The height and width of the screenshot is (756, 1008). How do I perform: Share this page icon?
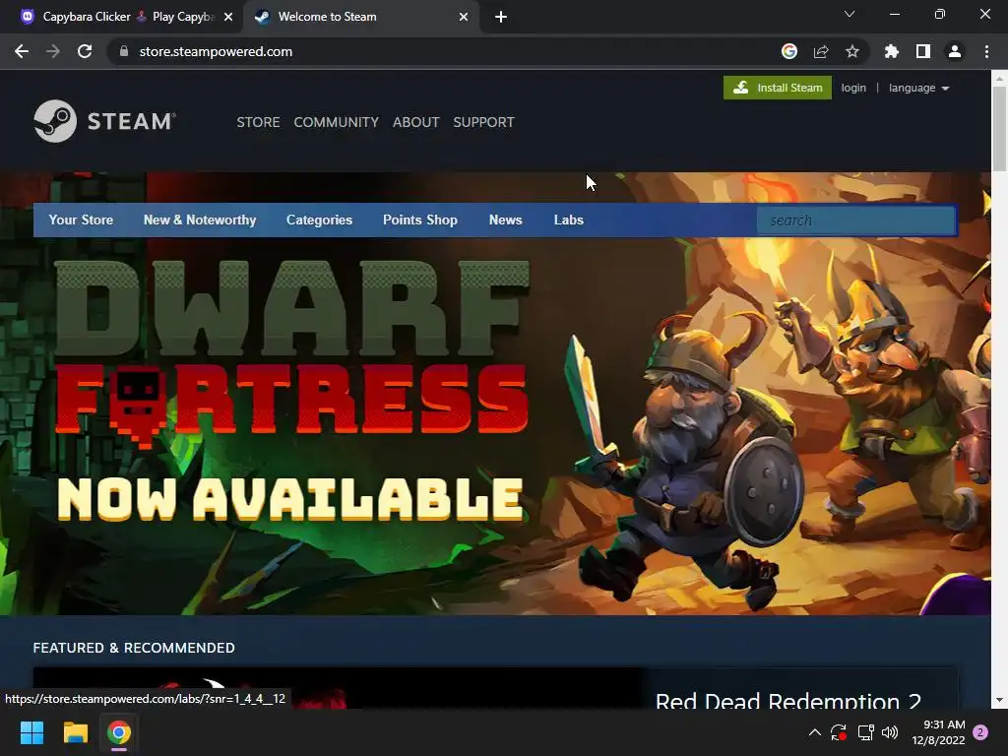click(821, 51)
